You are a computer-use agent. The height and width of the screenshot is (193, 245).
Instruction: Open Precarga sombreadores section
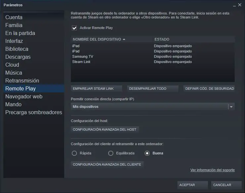[34, 113]
